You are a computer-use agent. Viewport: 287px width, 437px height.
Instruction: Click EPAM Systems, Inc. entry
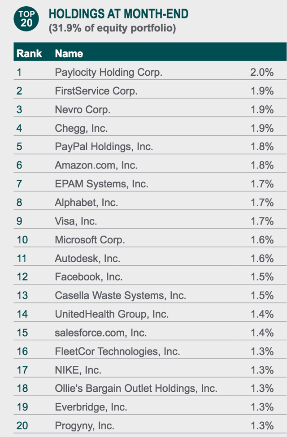coord(101,184)
